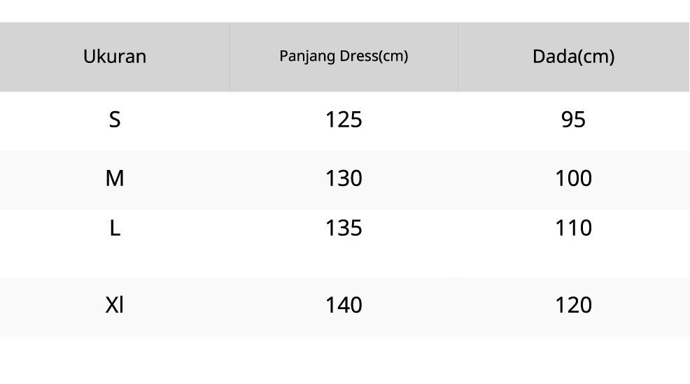
Task: Click the Ukuran column header
Action: coord(115,56)
